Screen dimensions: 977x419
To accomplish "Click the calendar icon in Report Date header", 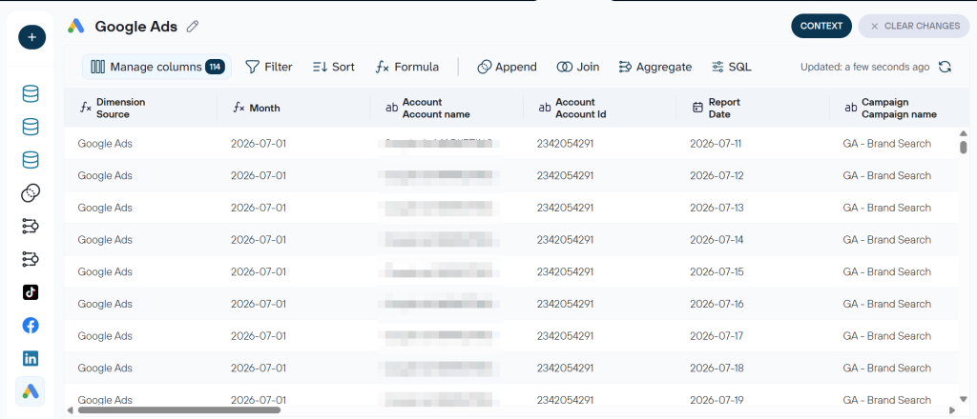I will click(697, 109).
